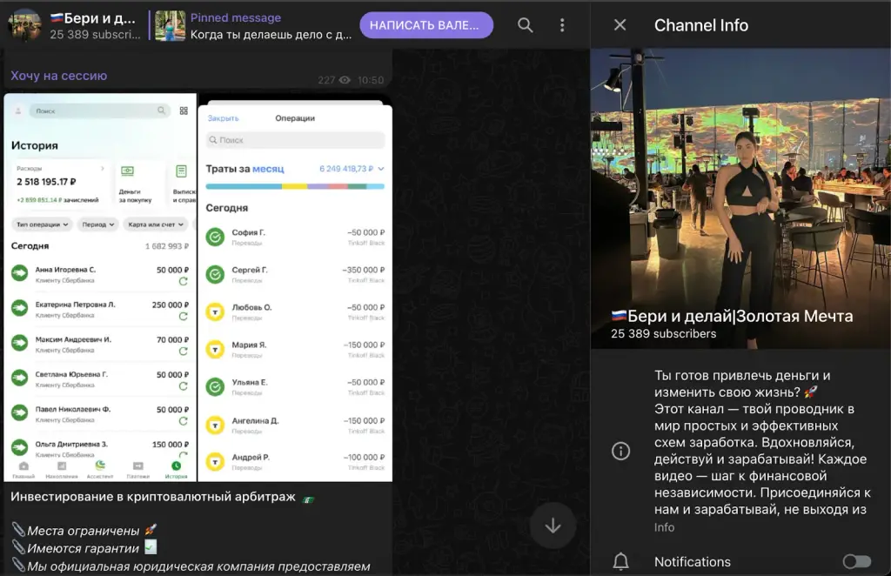The image size is (891, 576).
Task: Click the info icon beside channel description
Action: 620,451
